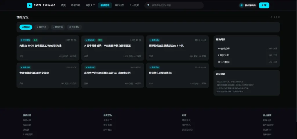The image size is (297, 139).
Task: Click the 版块列表 heading
Action: tap(221, 39)
